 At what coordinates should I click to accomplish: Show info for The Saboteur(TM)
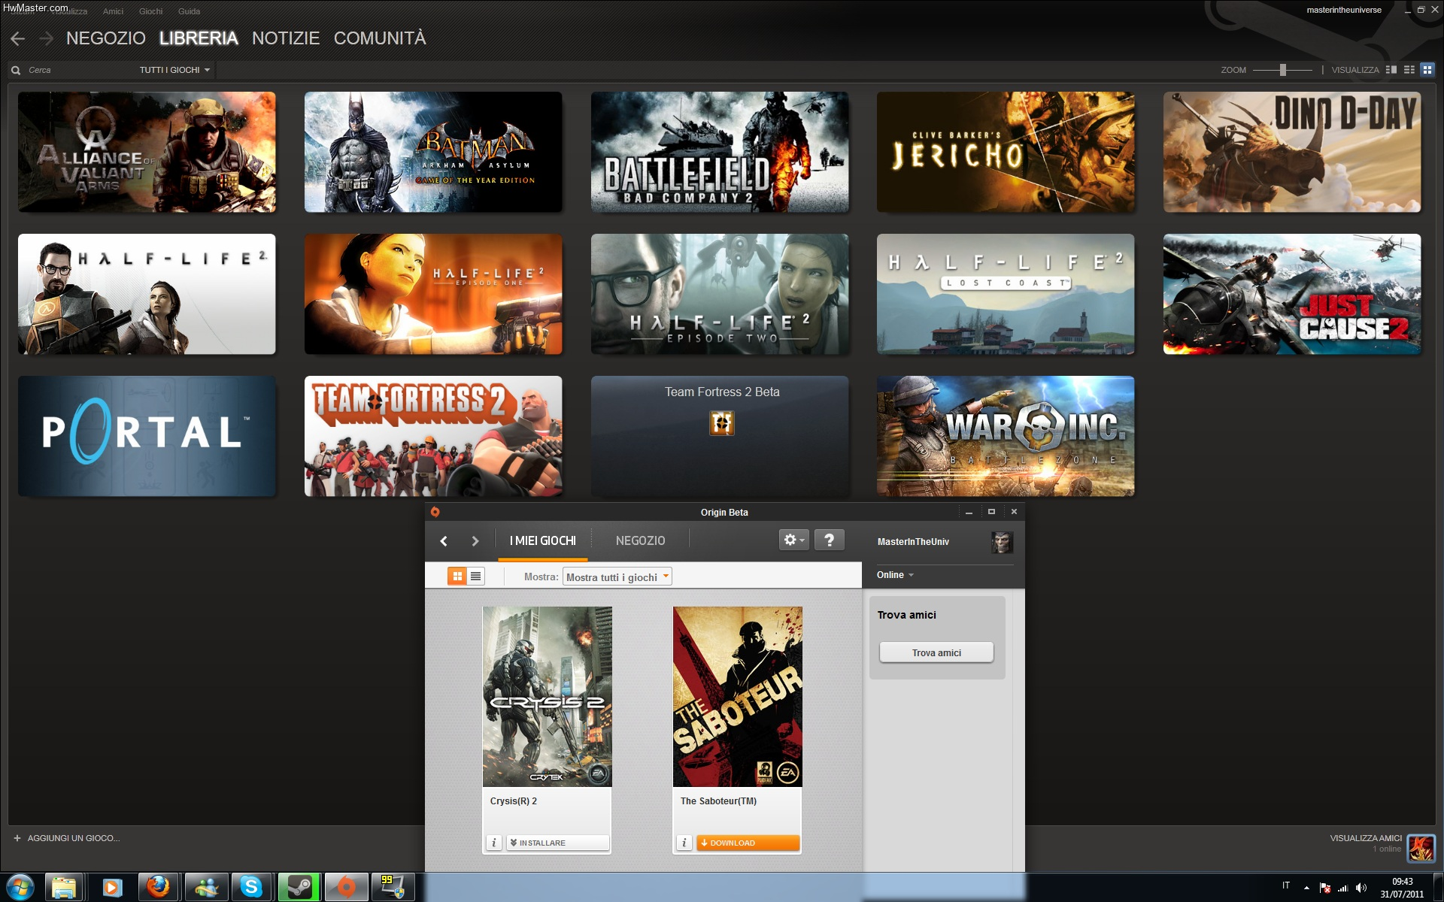(684, 843)
